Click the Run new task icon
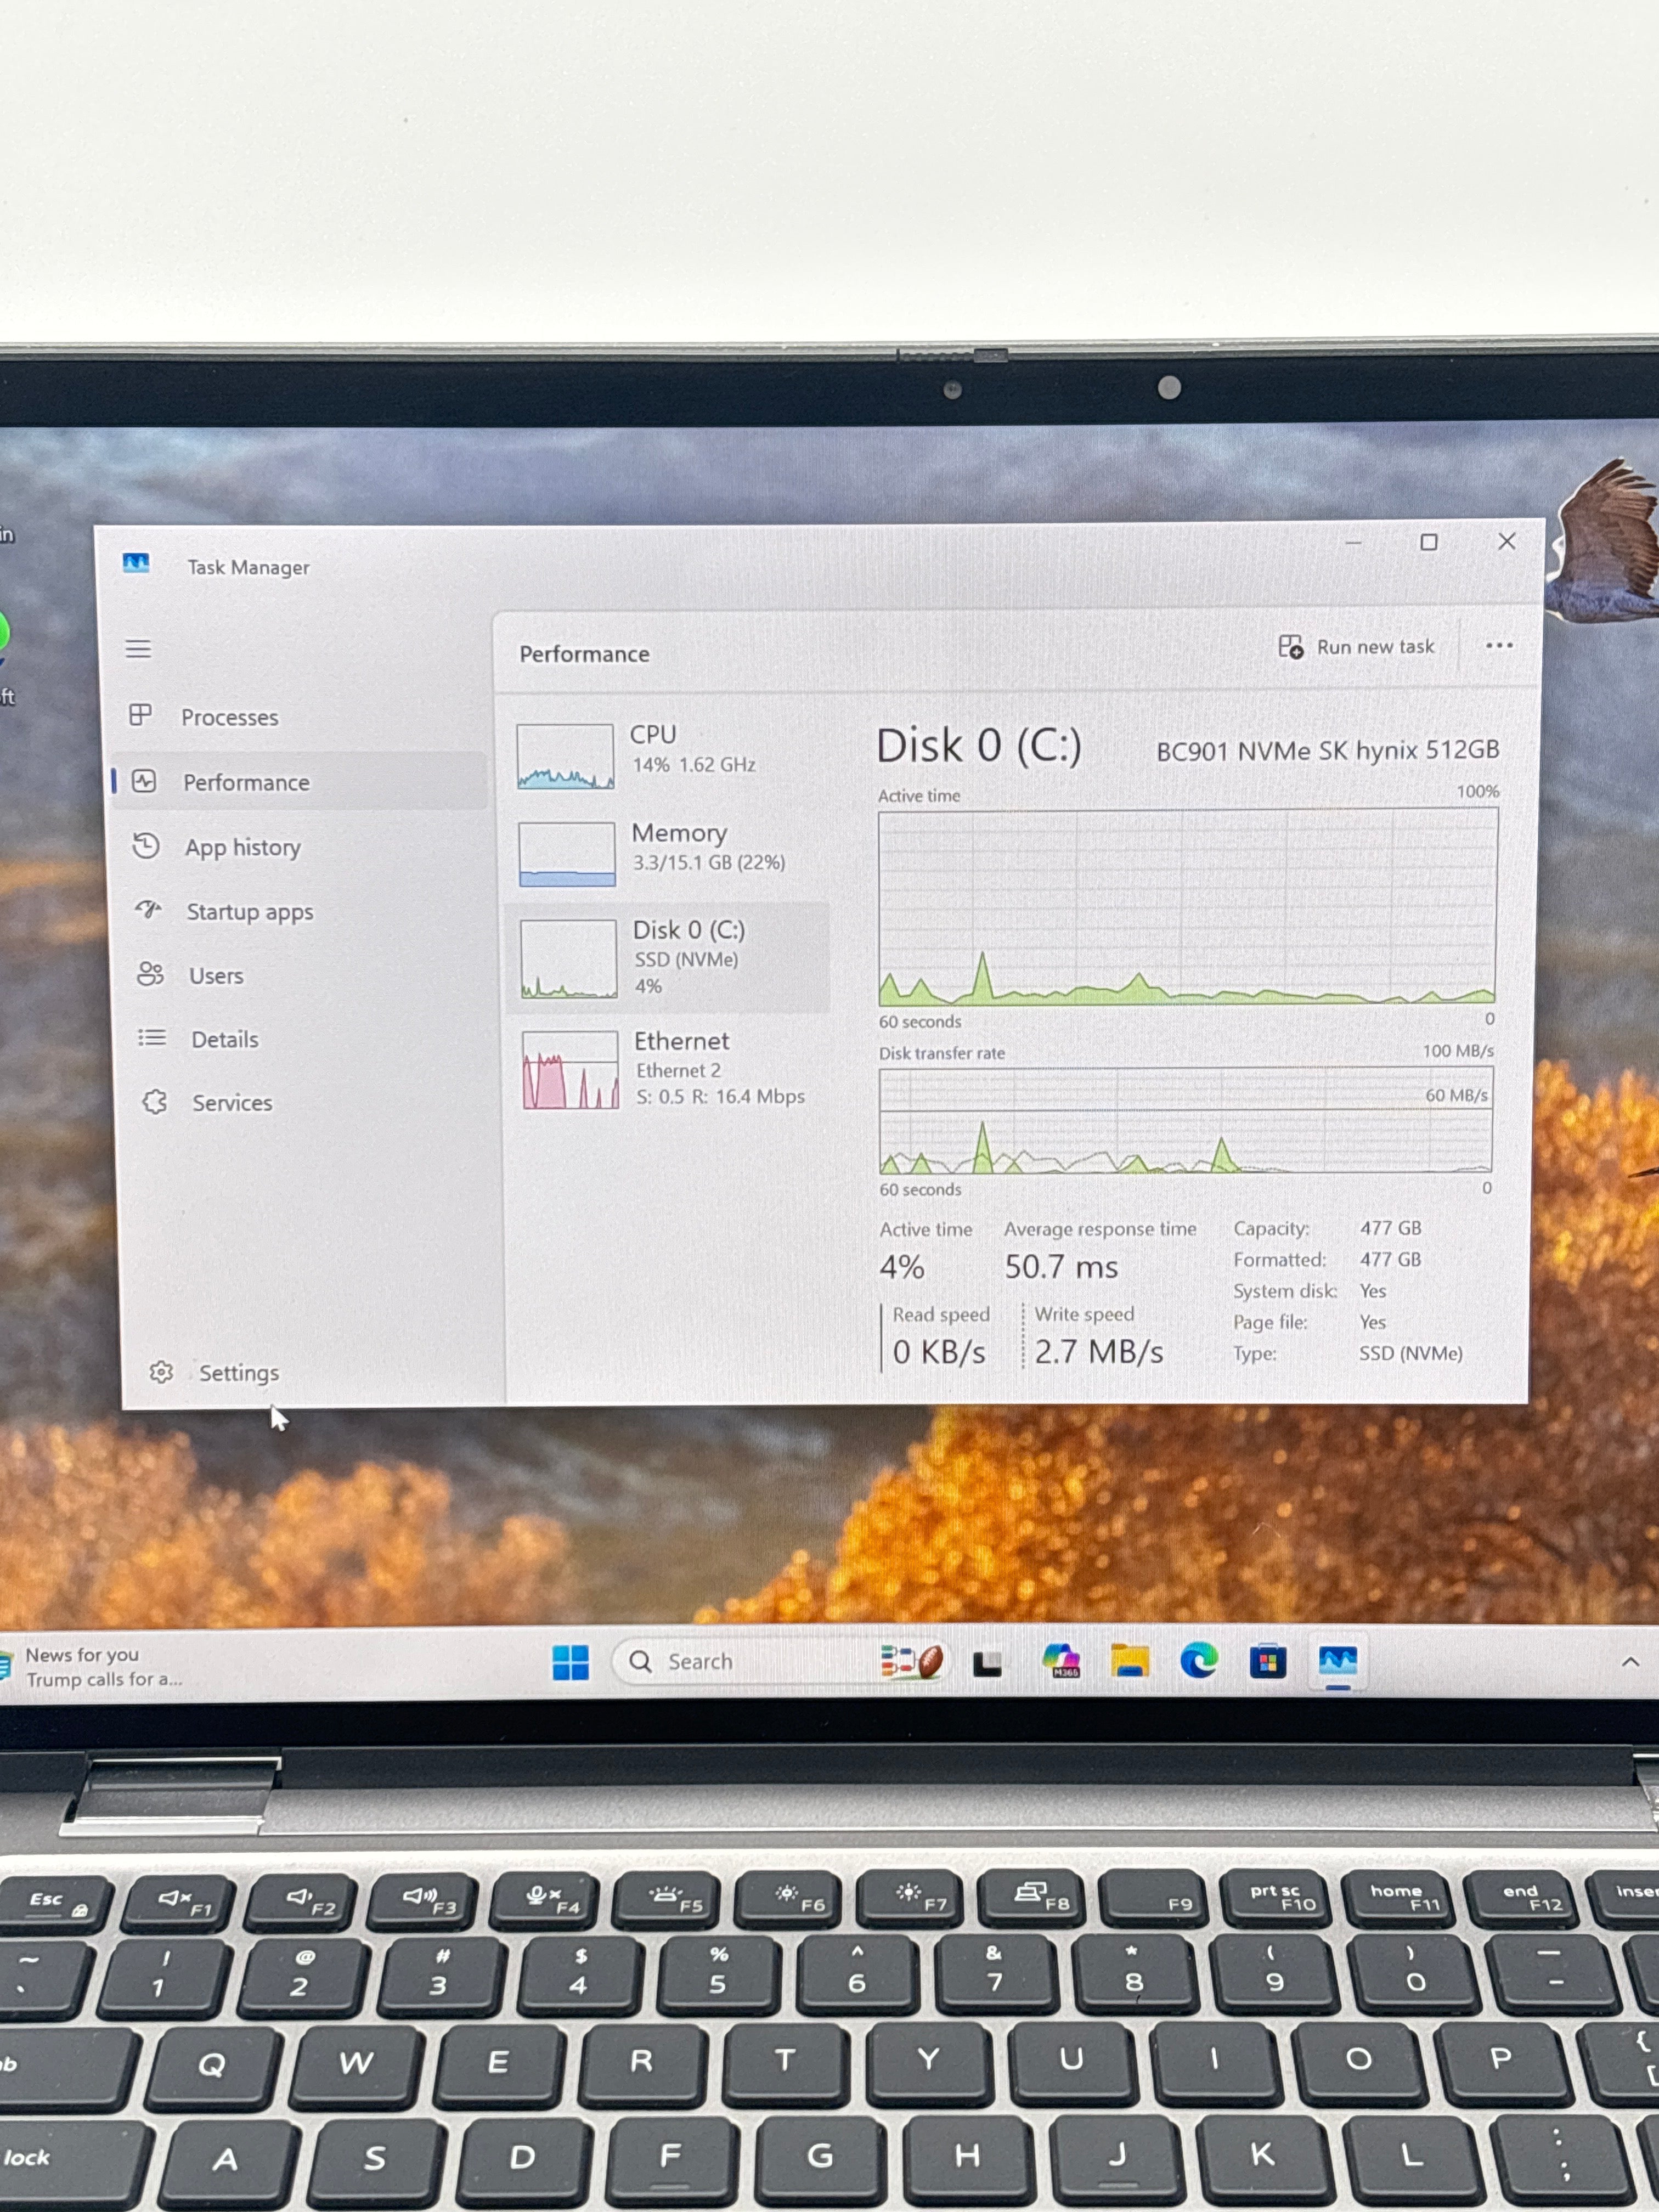The height and width of the screenshot is (2212, 1659). (x=1291, y=647)
